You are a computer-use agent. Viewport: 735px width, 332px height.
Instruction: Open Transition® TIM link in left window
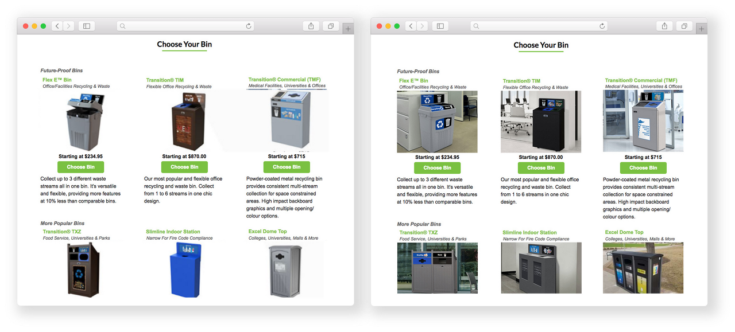click(x=165, y=80)
